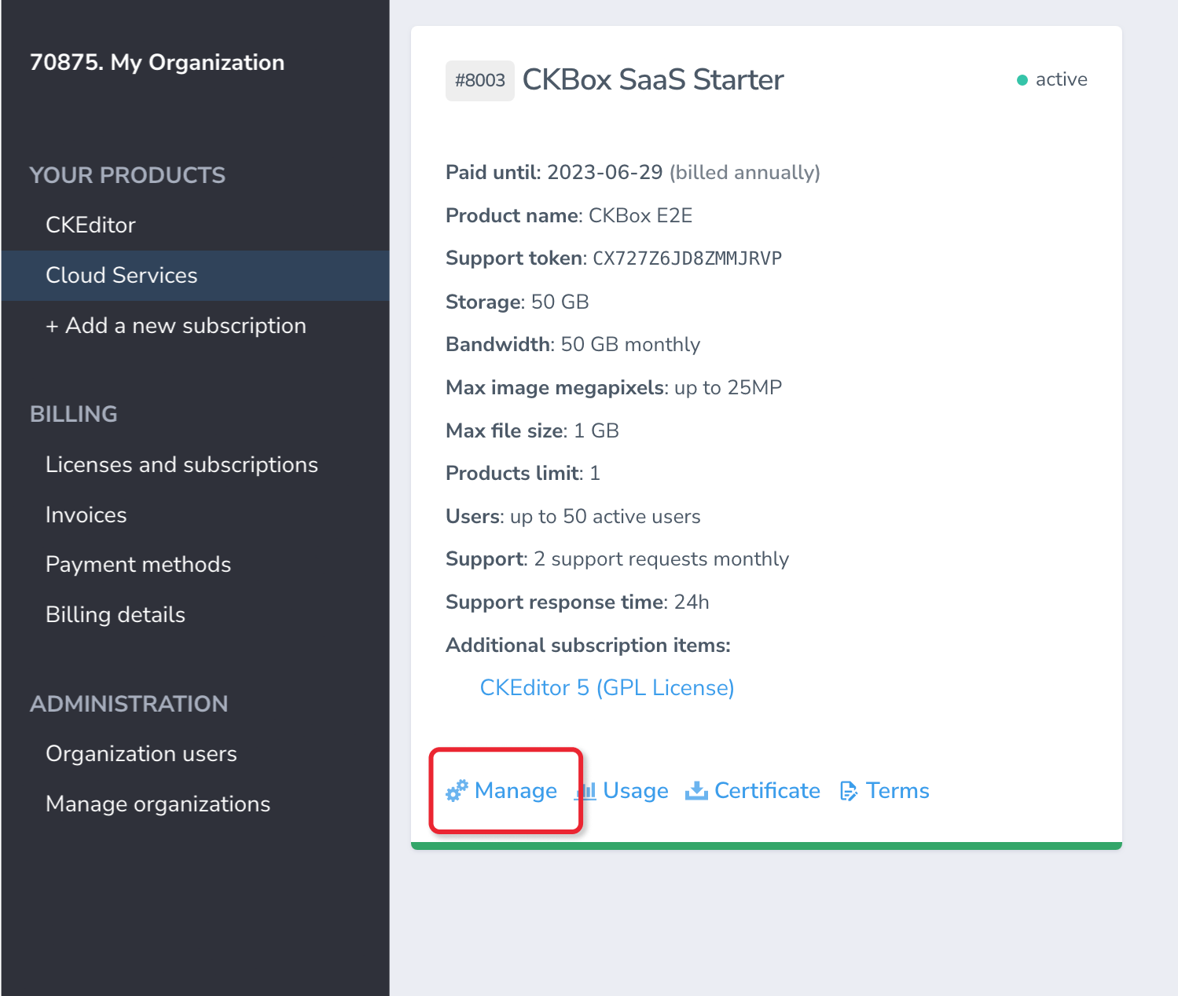Click the Storage: 50 GB line

[517, 302]
